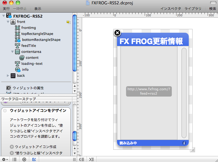Toggle the yellow lock indicator on front row
Image resolution: width=218 pixels, height=162 pixels.
click(x=68, y=22)
